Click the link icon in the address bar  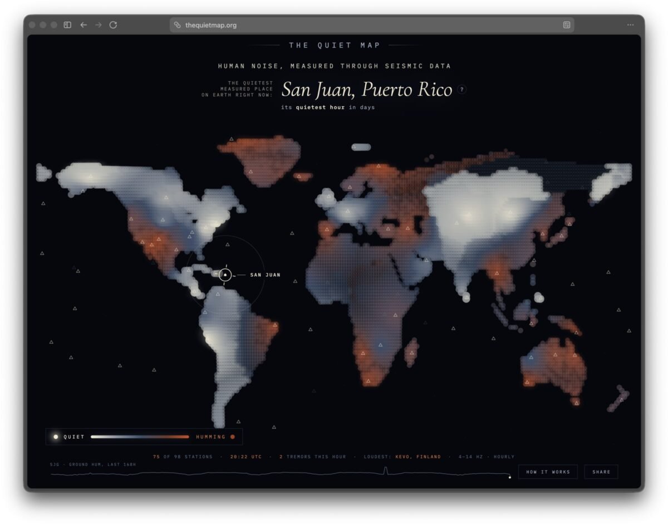177,25
